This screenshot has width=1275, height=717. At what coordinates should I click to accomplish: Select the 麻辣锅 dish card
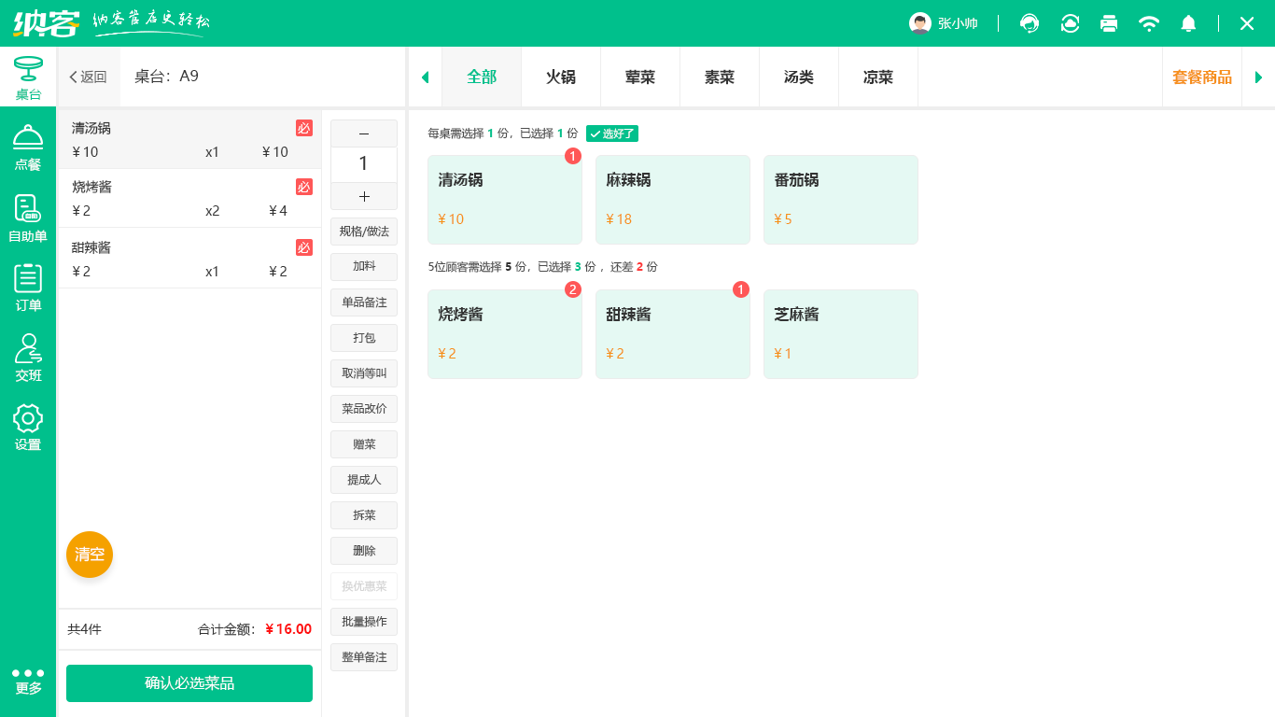point(672,199)
